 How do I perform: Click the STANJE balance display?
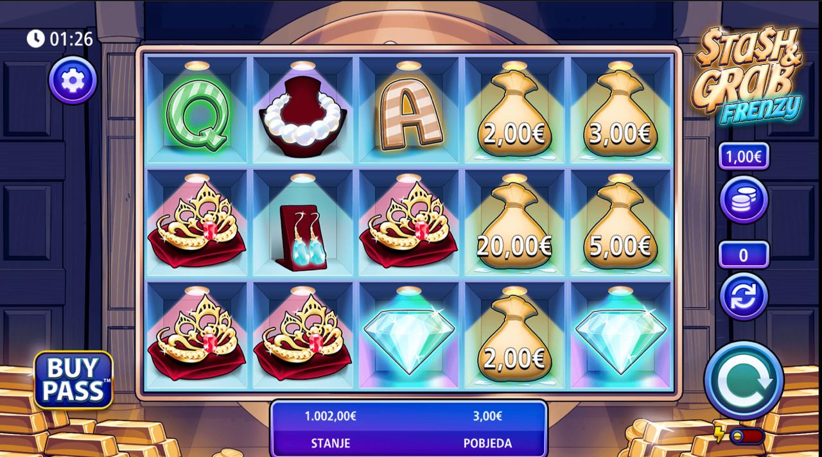(x=330, y=429)
